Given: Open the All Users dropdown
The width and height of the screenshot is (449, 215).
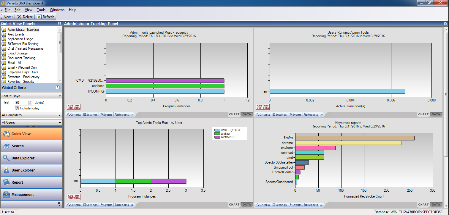Looking at the screenshot, I should point(31,122).
